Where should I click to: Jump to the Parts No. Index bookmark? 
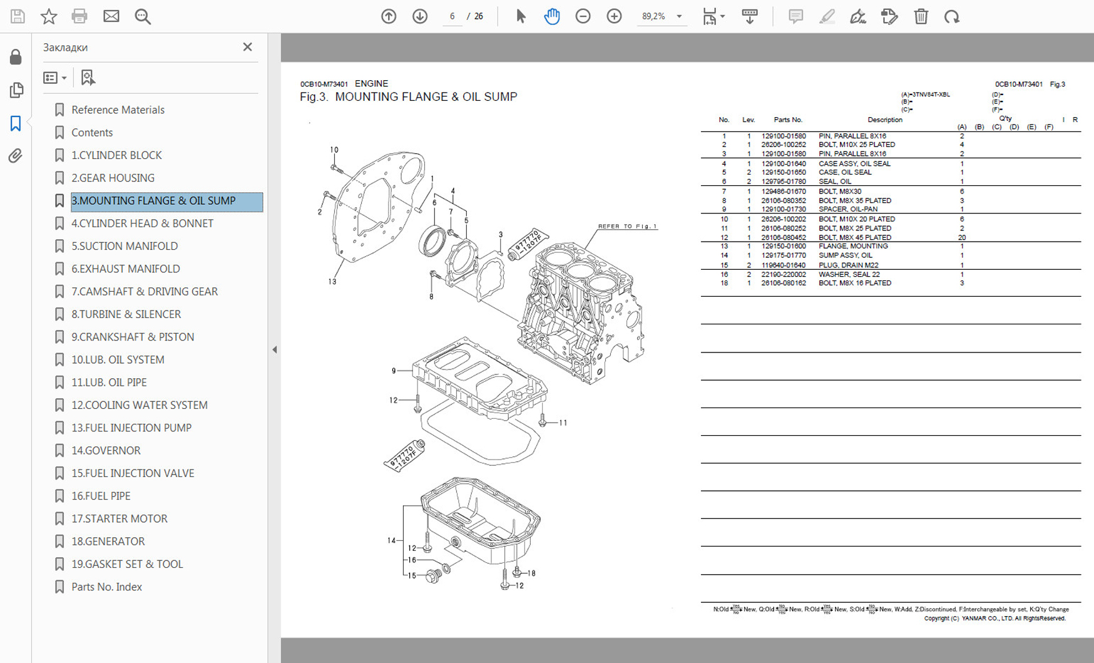pos(106,587)
